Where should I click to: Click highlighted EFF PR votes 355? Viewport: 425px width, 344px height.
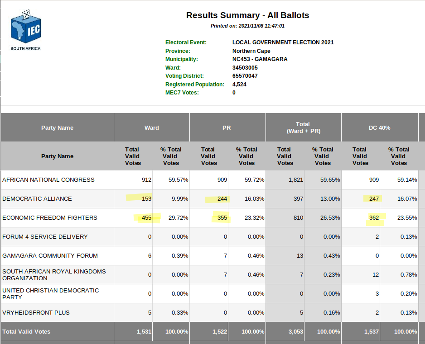point(222,217)
